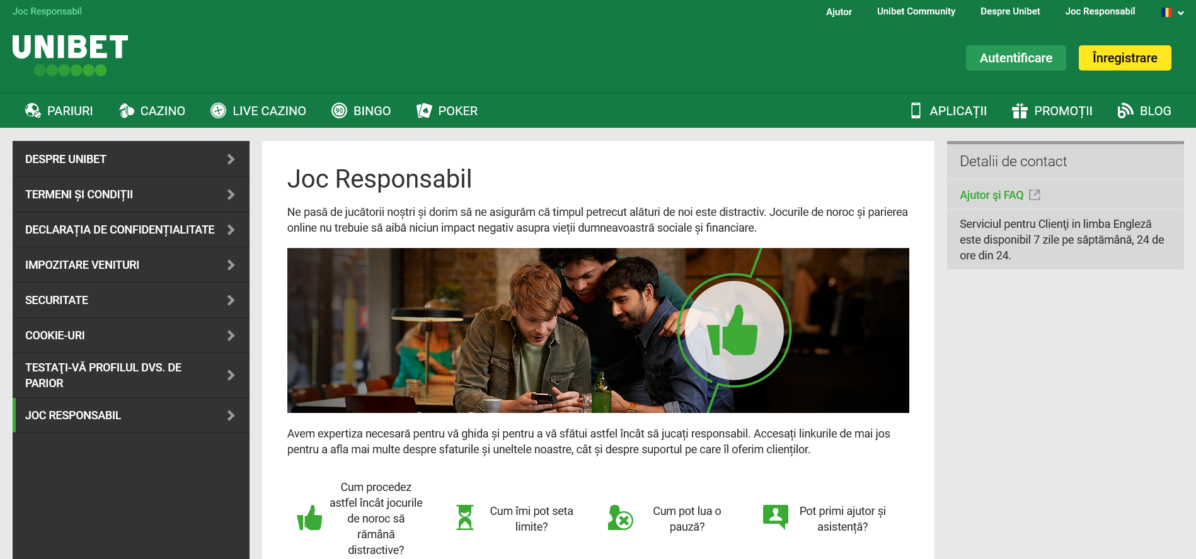Image resolution: width=1196 pixels, height=559 pixels.
Task: Expand Testați-vă profilul de parior chevron
Action: click(231, 375)
